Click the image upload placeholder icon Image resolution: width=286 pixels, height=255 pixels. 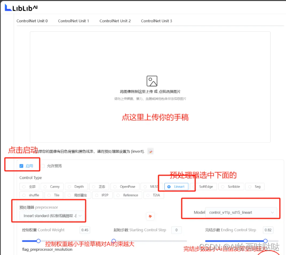pos(152,81)
